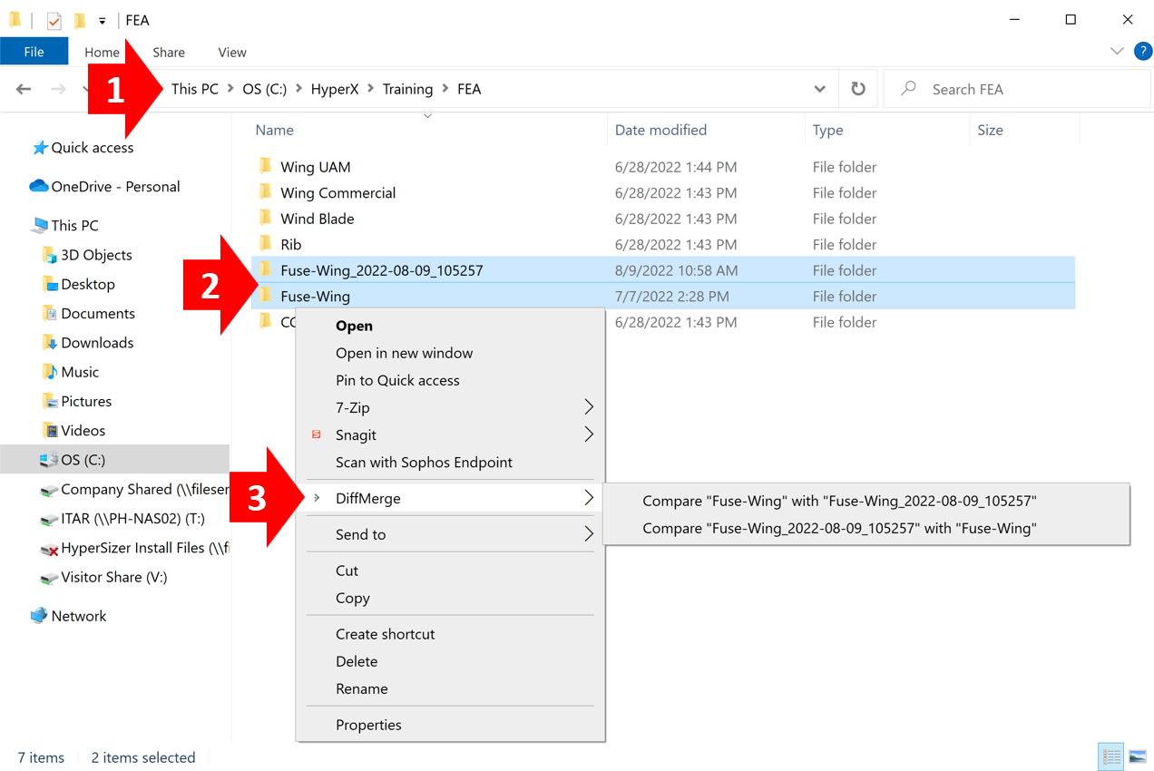Expand the Send to submenu
1154x771 pixels.
coord(450,534)
